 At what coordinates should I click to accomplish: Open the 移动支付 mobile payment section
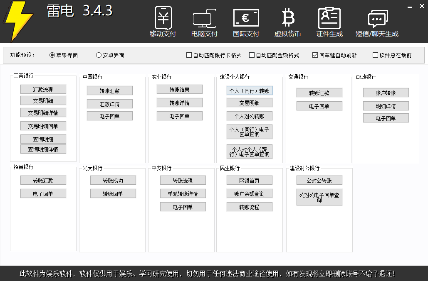click(163, 22)
